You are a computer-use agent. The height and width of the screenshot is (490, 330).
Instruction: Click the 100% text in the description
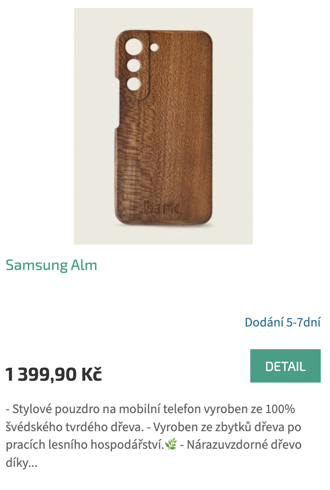[280, 409]
